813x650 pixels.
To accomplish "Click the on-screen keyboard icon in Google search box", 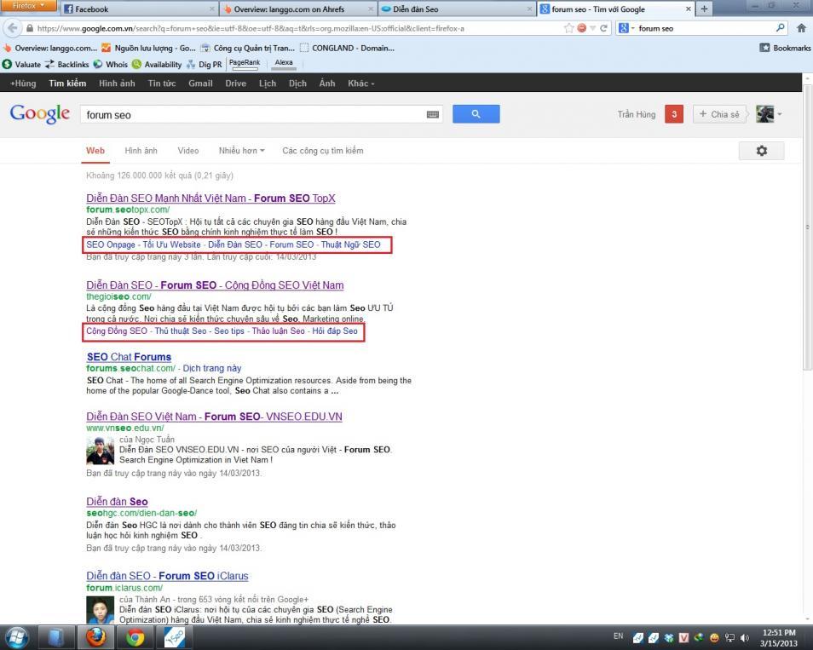I will (x=433, y=114).
